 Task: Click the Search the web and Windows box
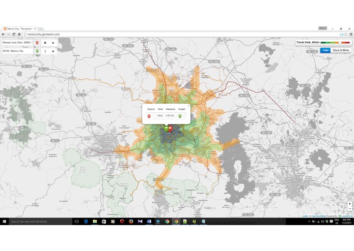(40, 222)
